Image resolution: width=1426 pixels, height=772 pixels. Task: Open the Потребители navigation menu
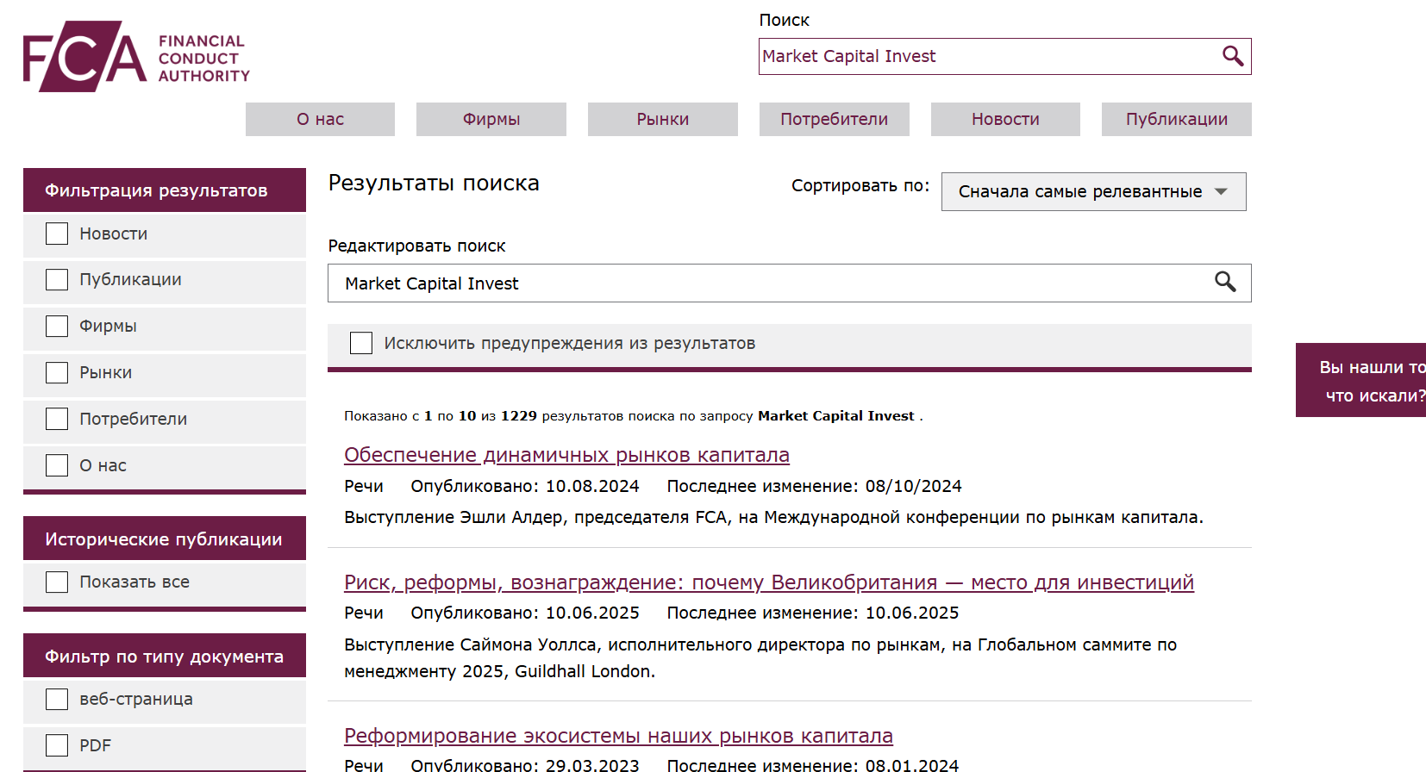[834, 119]
